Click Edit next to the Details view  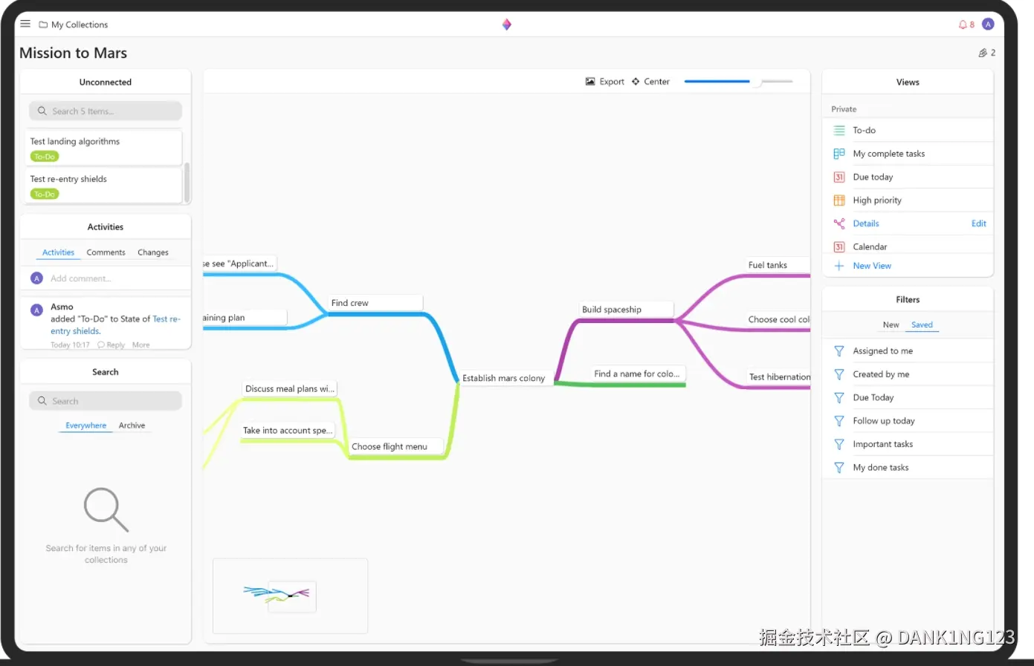coord(978,223)
